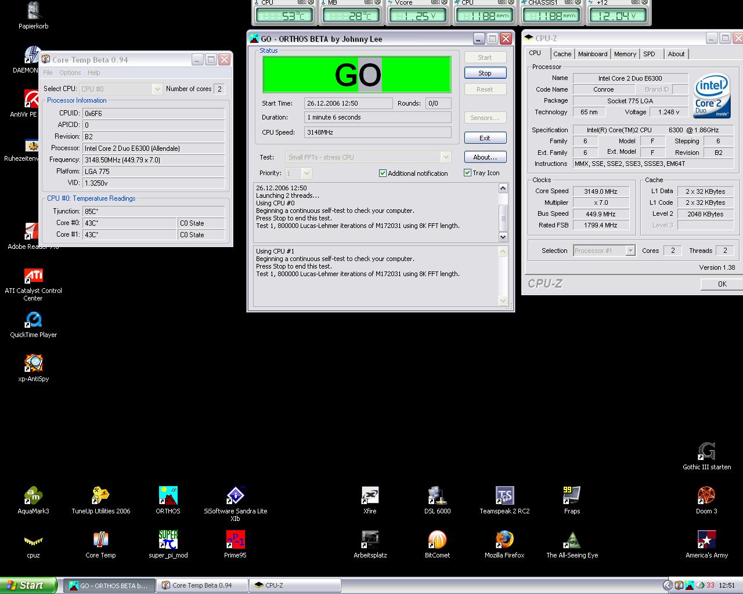Click the CPU Speed field in ORTHOS
This screenshot has height=594, width=743.
(x=377, y=132)
